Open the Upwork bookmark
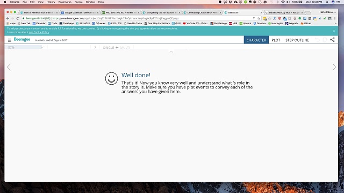344x193 pixels. coord(245,23)
